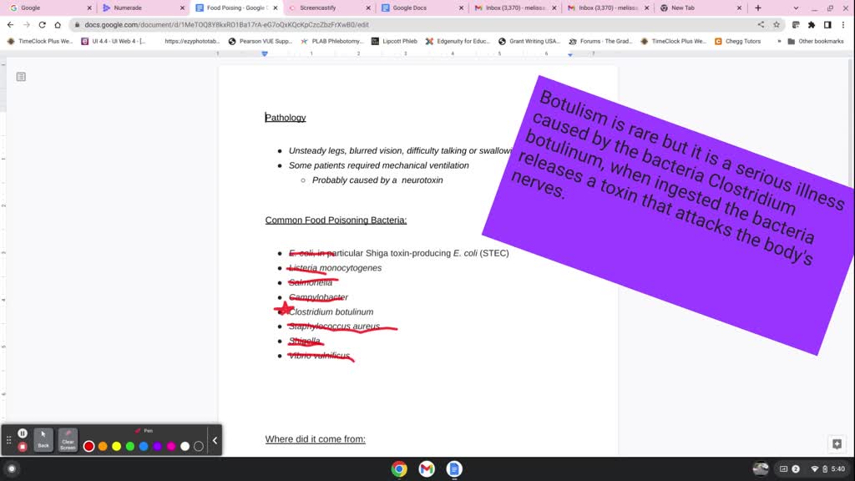Stop the Screencastify recording
This screenshot has width=855, height=481.
click(22, 446)
